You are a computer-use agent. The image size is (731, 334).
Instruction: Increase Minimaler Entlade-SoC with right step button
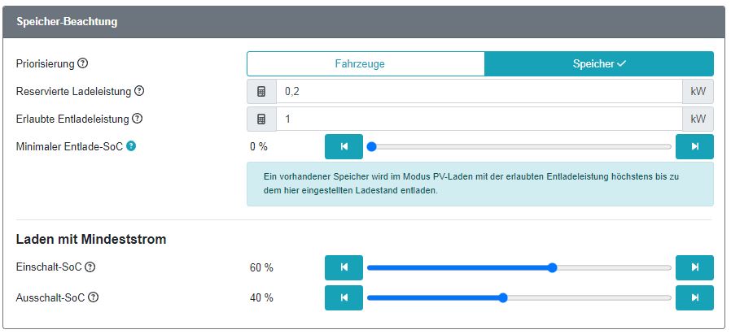click(694, 147)
